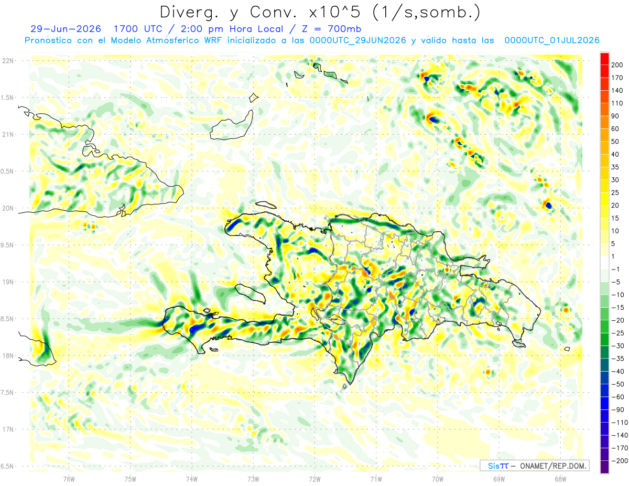Click the '18N' latitude label

[x=8, y=355]
